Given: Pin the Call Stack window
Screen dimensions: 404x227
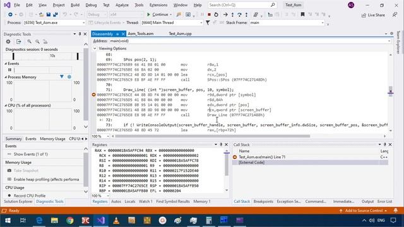Looking at the screenshot, I should pos(385,144).
